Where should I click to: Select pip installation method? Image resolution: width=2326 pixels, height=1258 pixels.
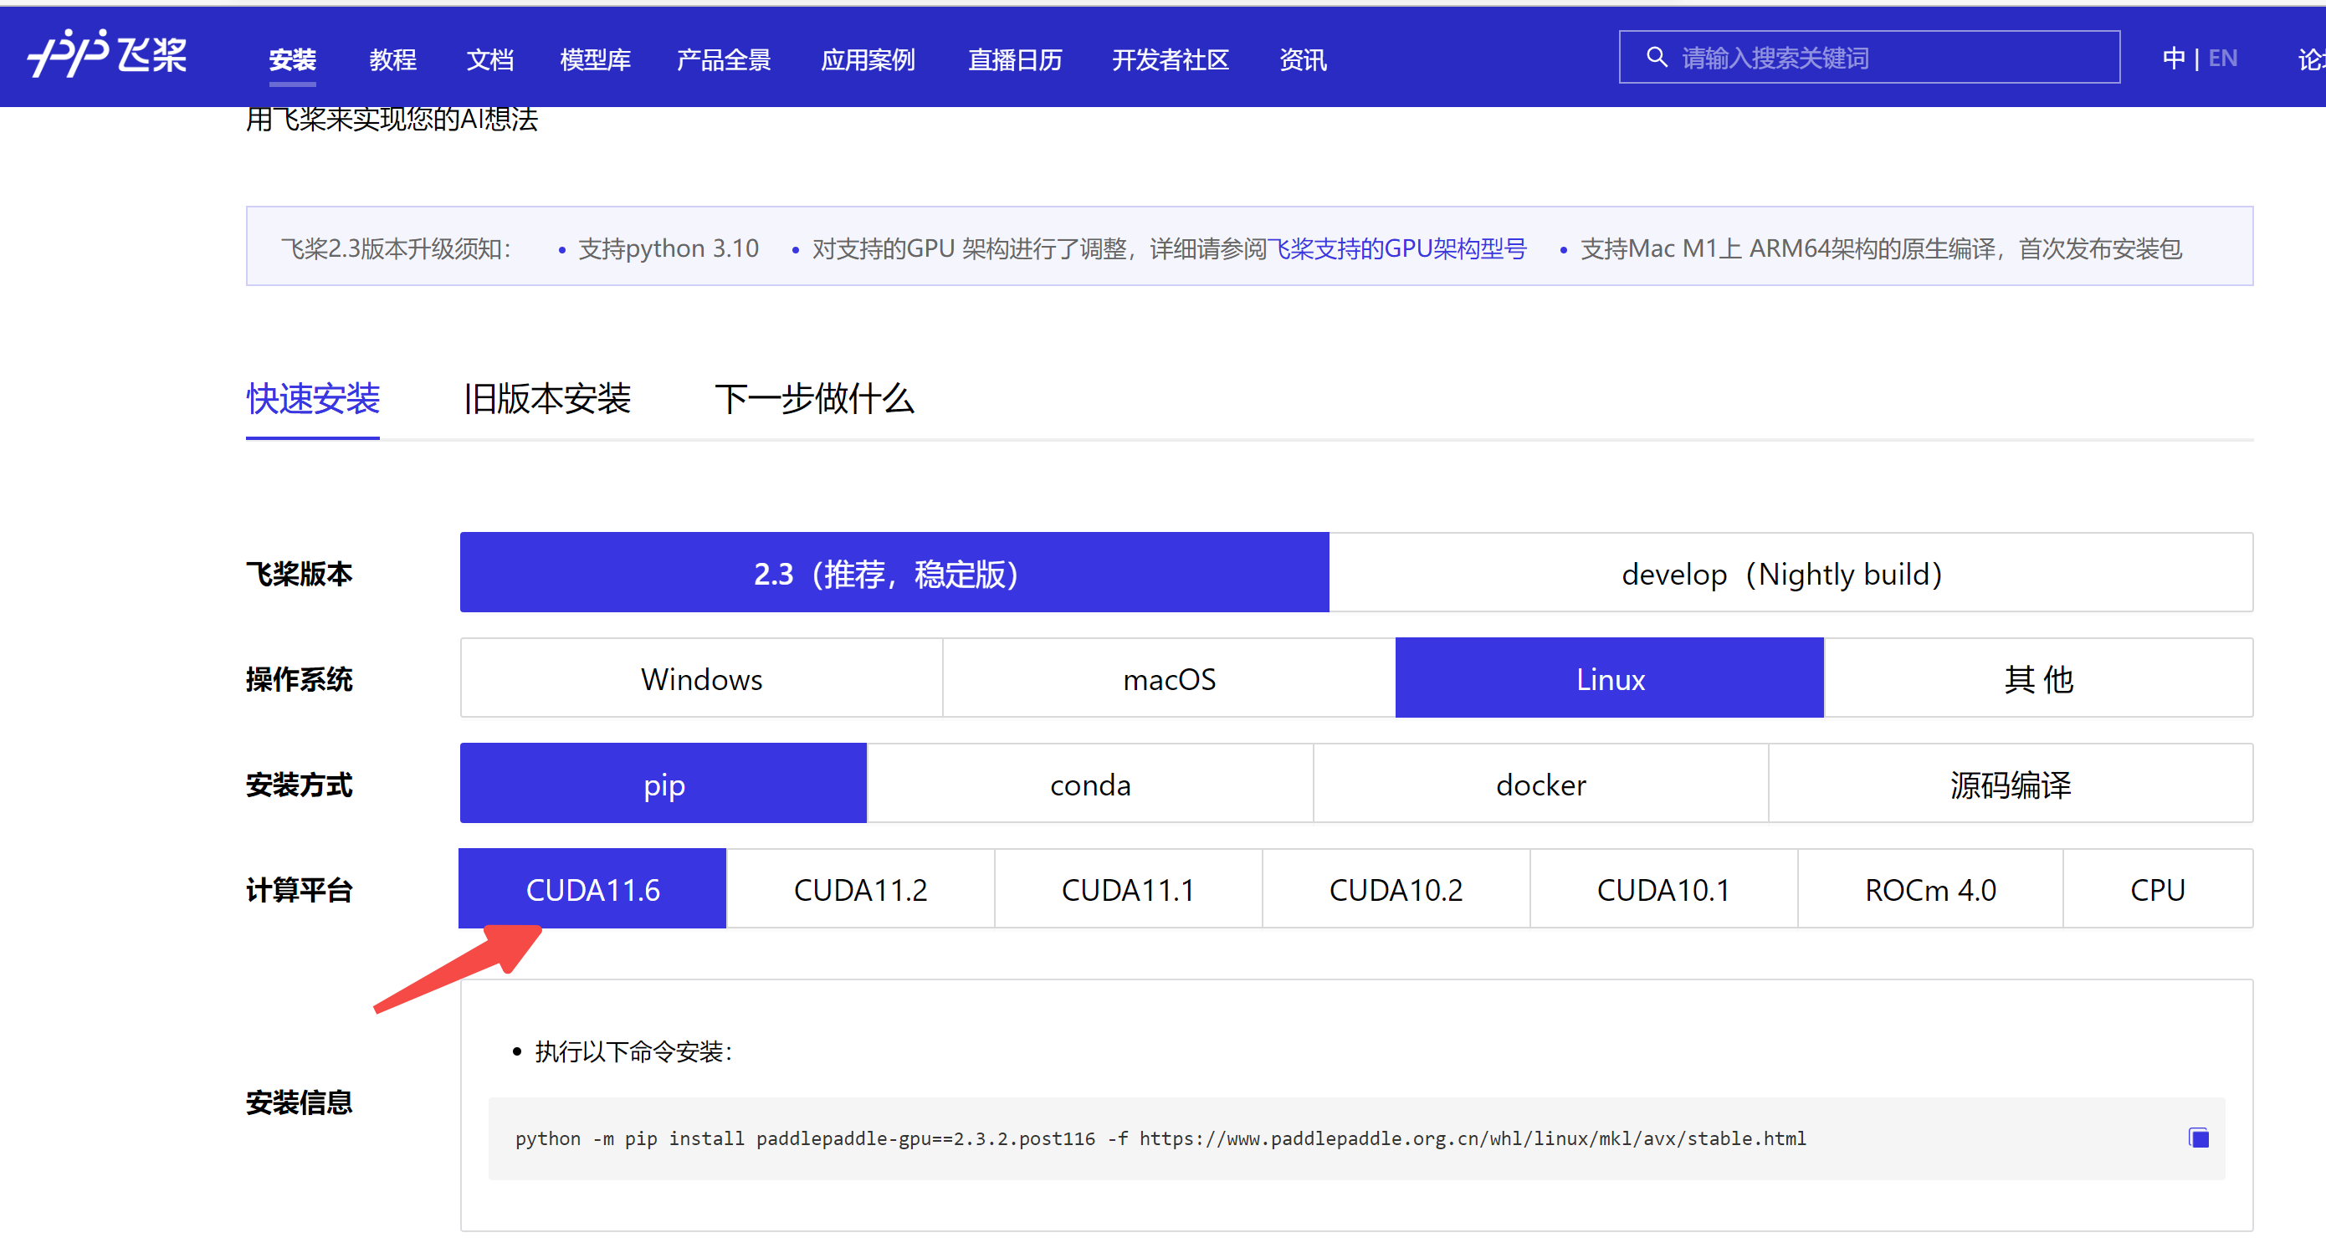(x=663, y=783)
